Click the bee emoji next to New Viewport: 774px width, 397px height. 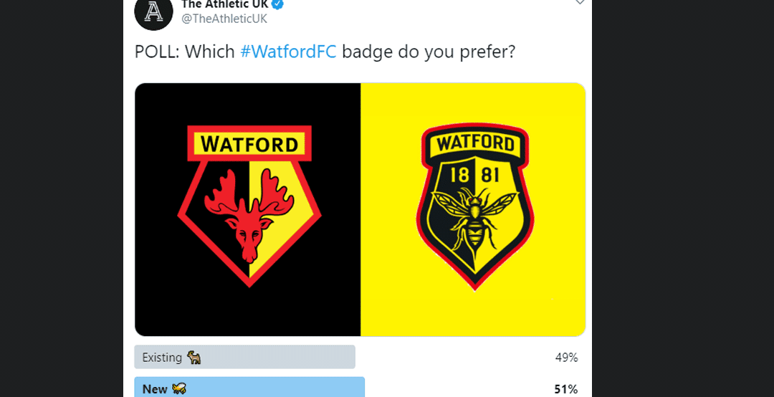pos(180,389)
